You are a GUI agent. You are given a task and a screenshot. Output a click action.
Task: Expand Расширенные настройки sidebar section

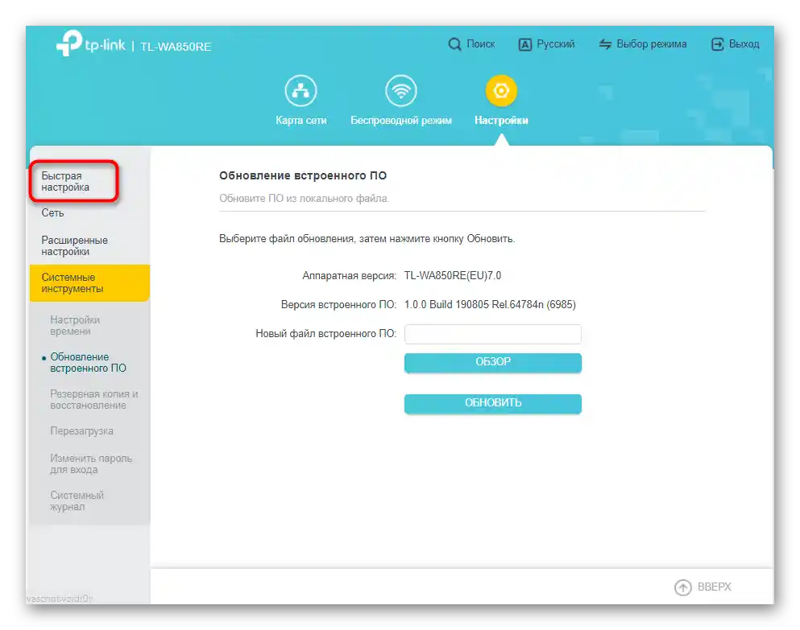(x=74, y=245)
